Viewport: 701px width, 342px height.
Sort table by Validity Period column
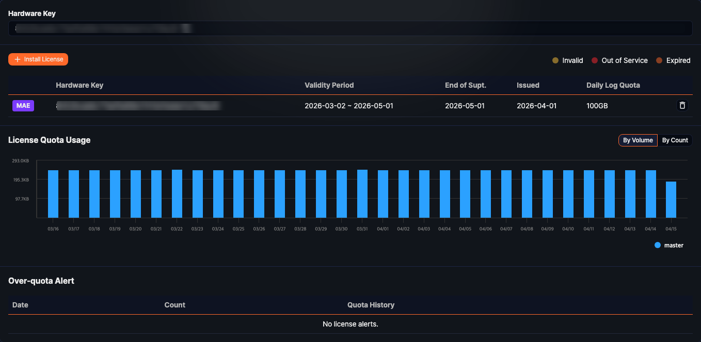(x=329, y=85)
